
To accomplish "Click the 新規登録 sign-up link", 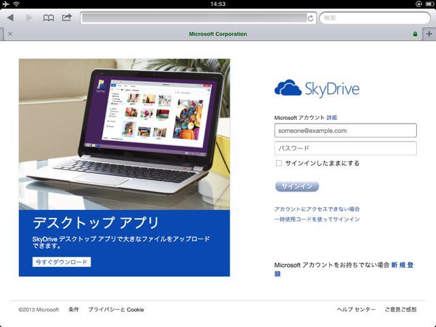I will (402, 265).
